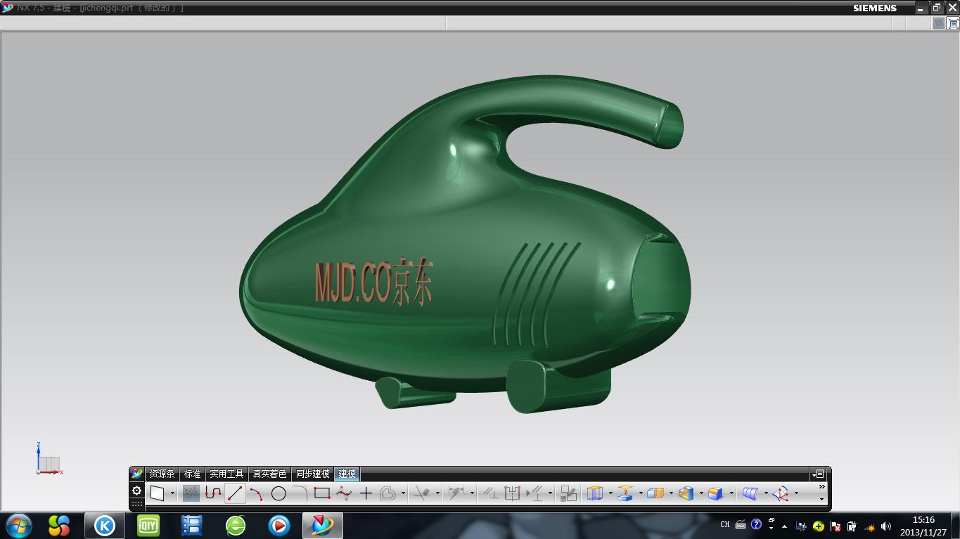
Task: Expand the Unite dropdown arrow
Action: [671, 493]
